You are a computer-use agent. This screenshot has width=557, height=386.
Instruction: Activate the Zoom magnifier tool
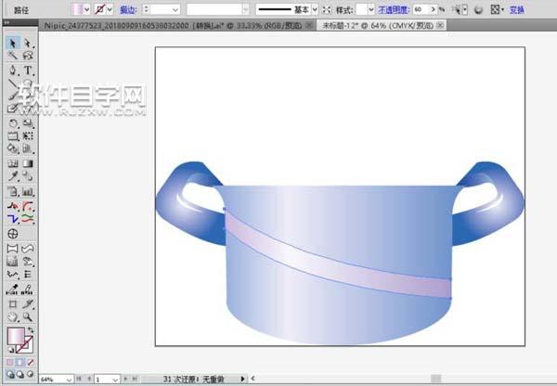pyautogui.click(x=28, y=316)
